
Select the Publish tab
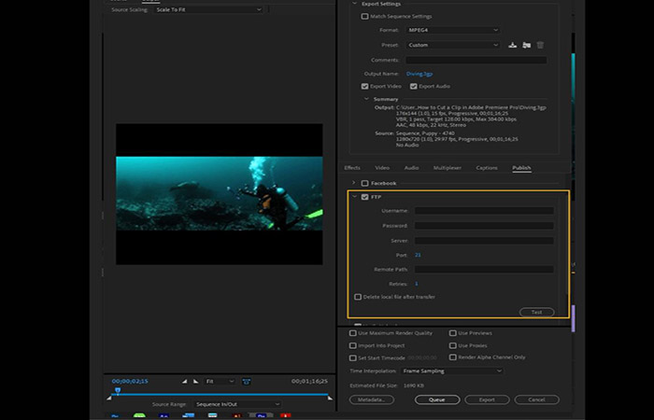(521, 167)
